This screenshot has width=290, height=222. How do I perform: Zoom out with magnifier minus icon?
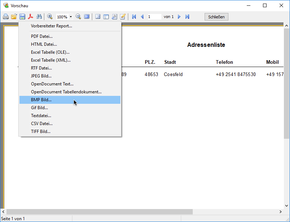pyautogui.click(x=78, y=17)
